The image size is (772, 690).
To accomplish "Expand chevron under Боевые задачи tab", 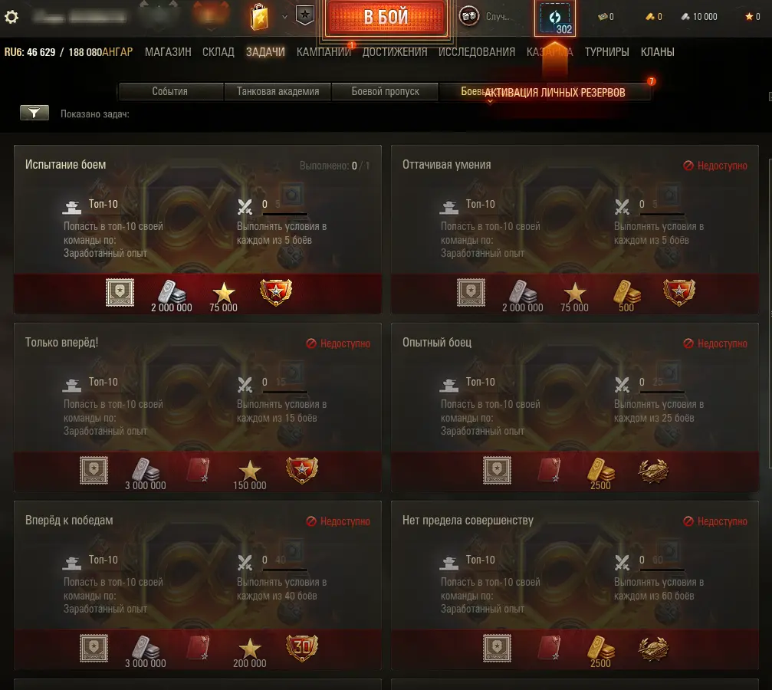I will pos(490,102).
